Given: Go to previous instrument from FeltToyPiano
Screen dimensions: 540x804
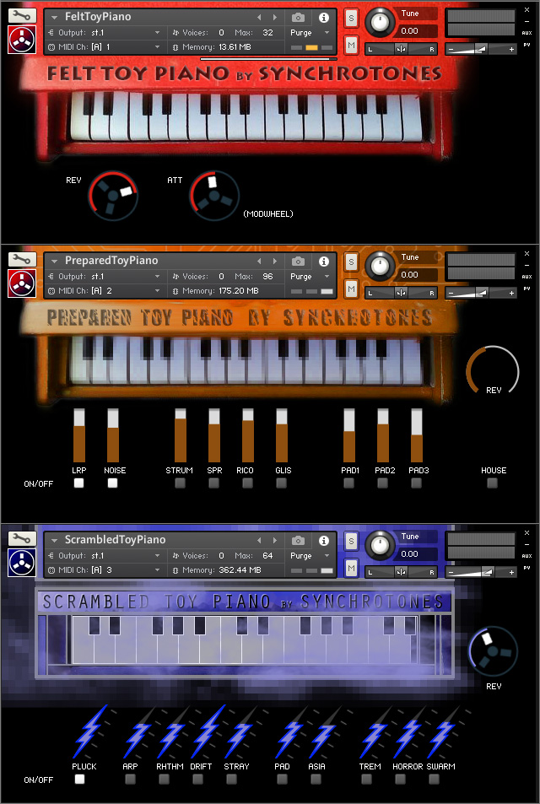Looking at the screenshot, I should tap(259, 18).
